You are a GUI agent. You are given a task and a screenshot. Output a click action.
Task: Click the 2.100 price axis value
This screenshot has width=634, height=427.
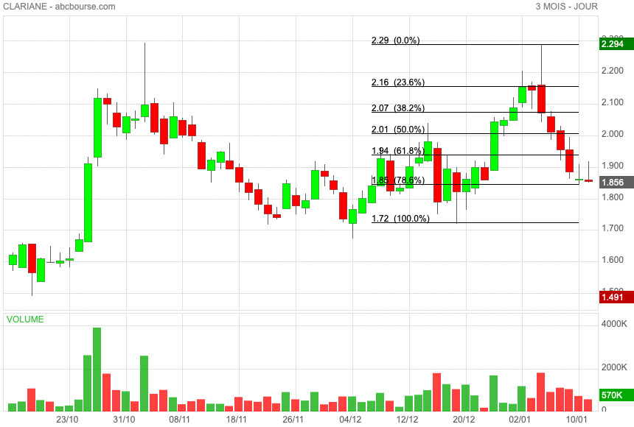[x=613, y=102]
